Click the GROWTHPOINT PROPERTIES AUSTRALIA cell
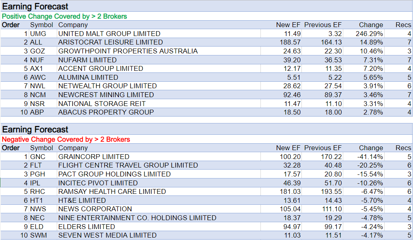This screenshot has width=413, height=240. [x=128, y=51]
